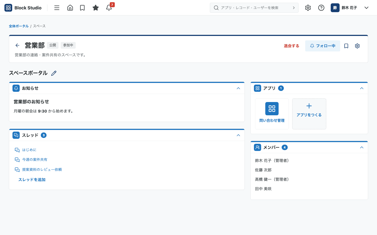Collapse the メンバー panel
Image resolution: width=377 pixels, height=235 pixels.
[x=362, y=147]
